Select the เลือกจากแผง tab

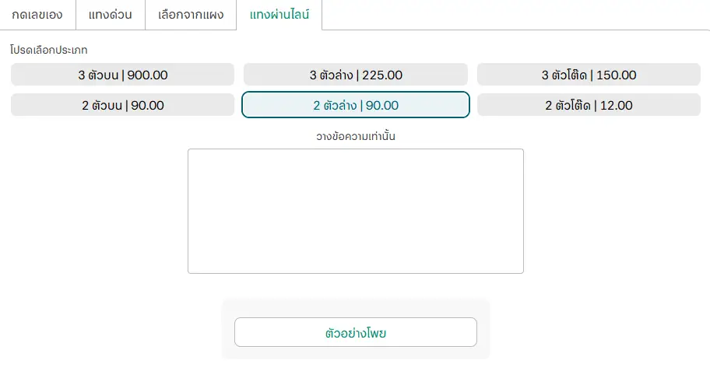pyautogui.click(x=191, y=15)
